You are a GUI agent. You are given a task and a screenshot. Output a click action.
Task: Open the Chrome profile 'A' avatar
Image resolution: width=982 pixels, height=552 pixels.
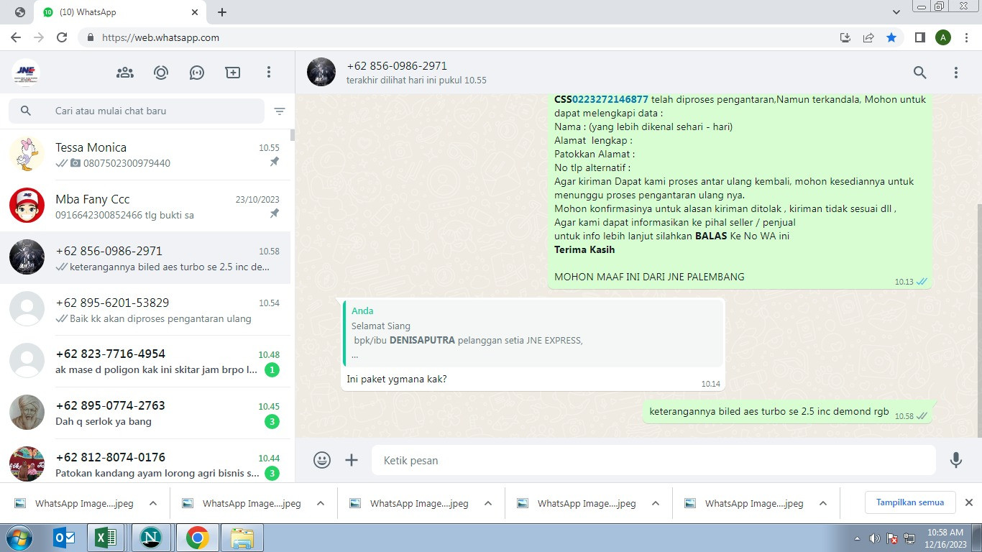coord(943,37)
